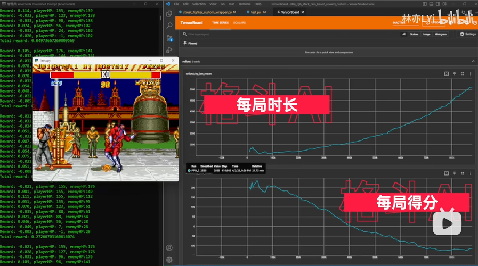Open the File menu
478x266 pixels.
[176, 4]
